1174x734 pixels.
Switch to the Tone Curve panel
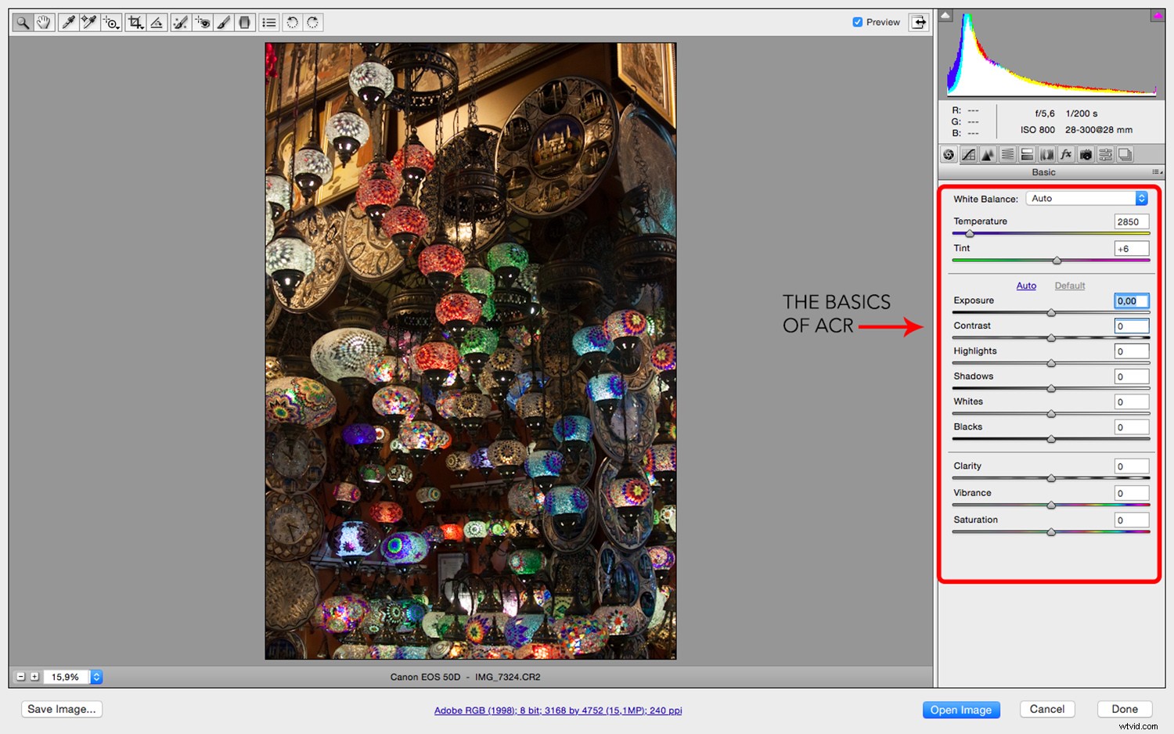pyautogui.click(x=968, y=154)
